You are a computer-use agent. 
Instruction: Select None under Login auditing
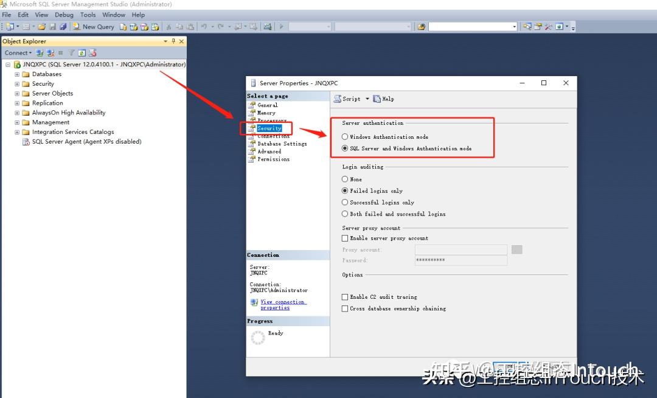pos(345,179)
